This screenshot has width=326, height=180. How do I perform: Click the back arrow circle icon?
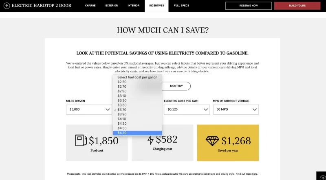(x=7, y=6)
